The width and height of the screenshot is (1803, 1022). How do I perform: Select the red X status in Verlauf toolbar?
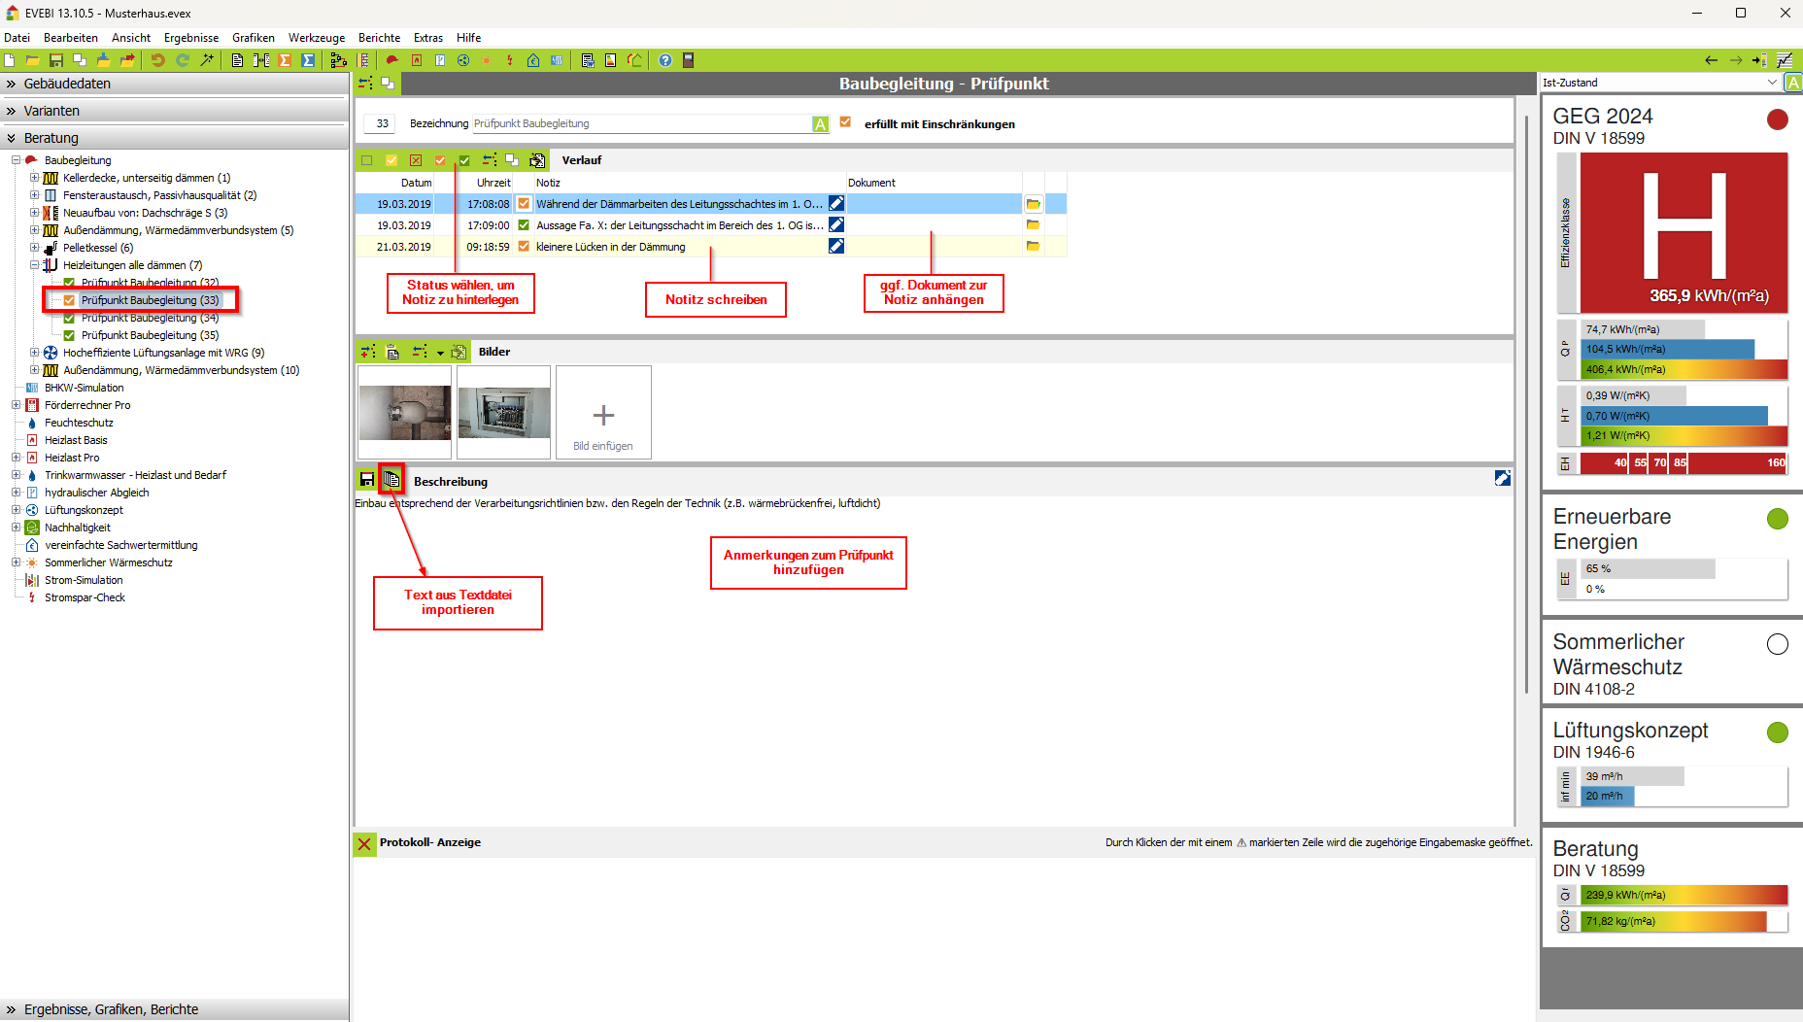tap(416, 160)
